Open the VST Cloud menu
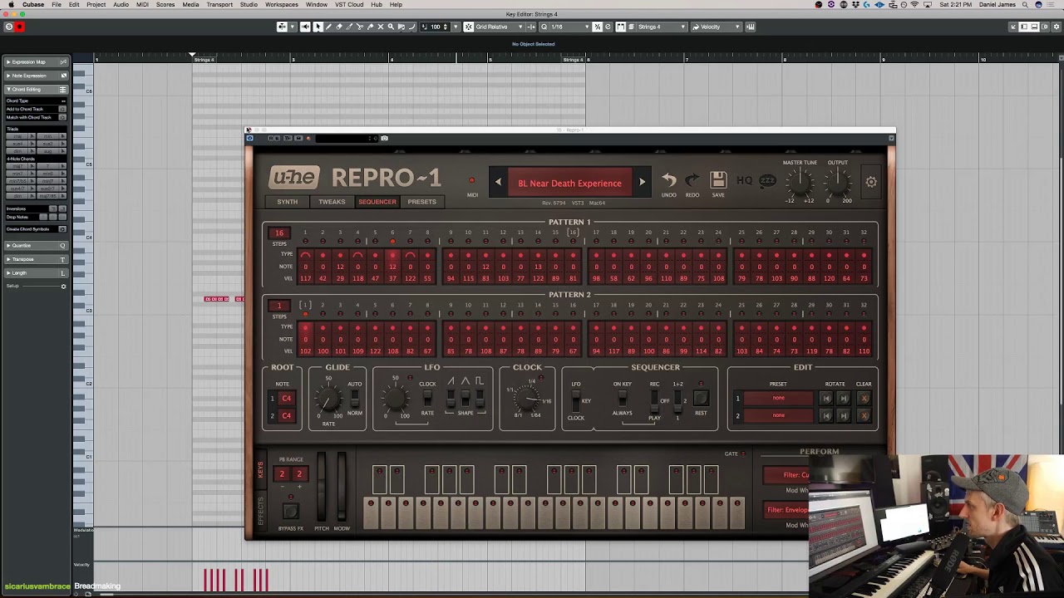This screenshot has width=1064, height=598. [x=349, y=5]
